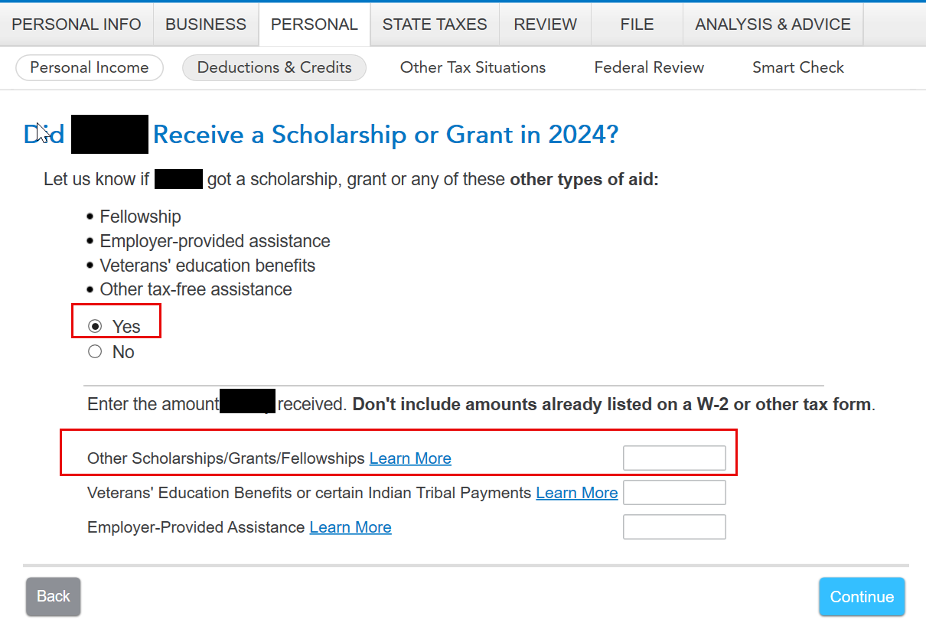Open the Deductions & Credits section
926x626 pixels.
click(x=275, y=67)
